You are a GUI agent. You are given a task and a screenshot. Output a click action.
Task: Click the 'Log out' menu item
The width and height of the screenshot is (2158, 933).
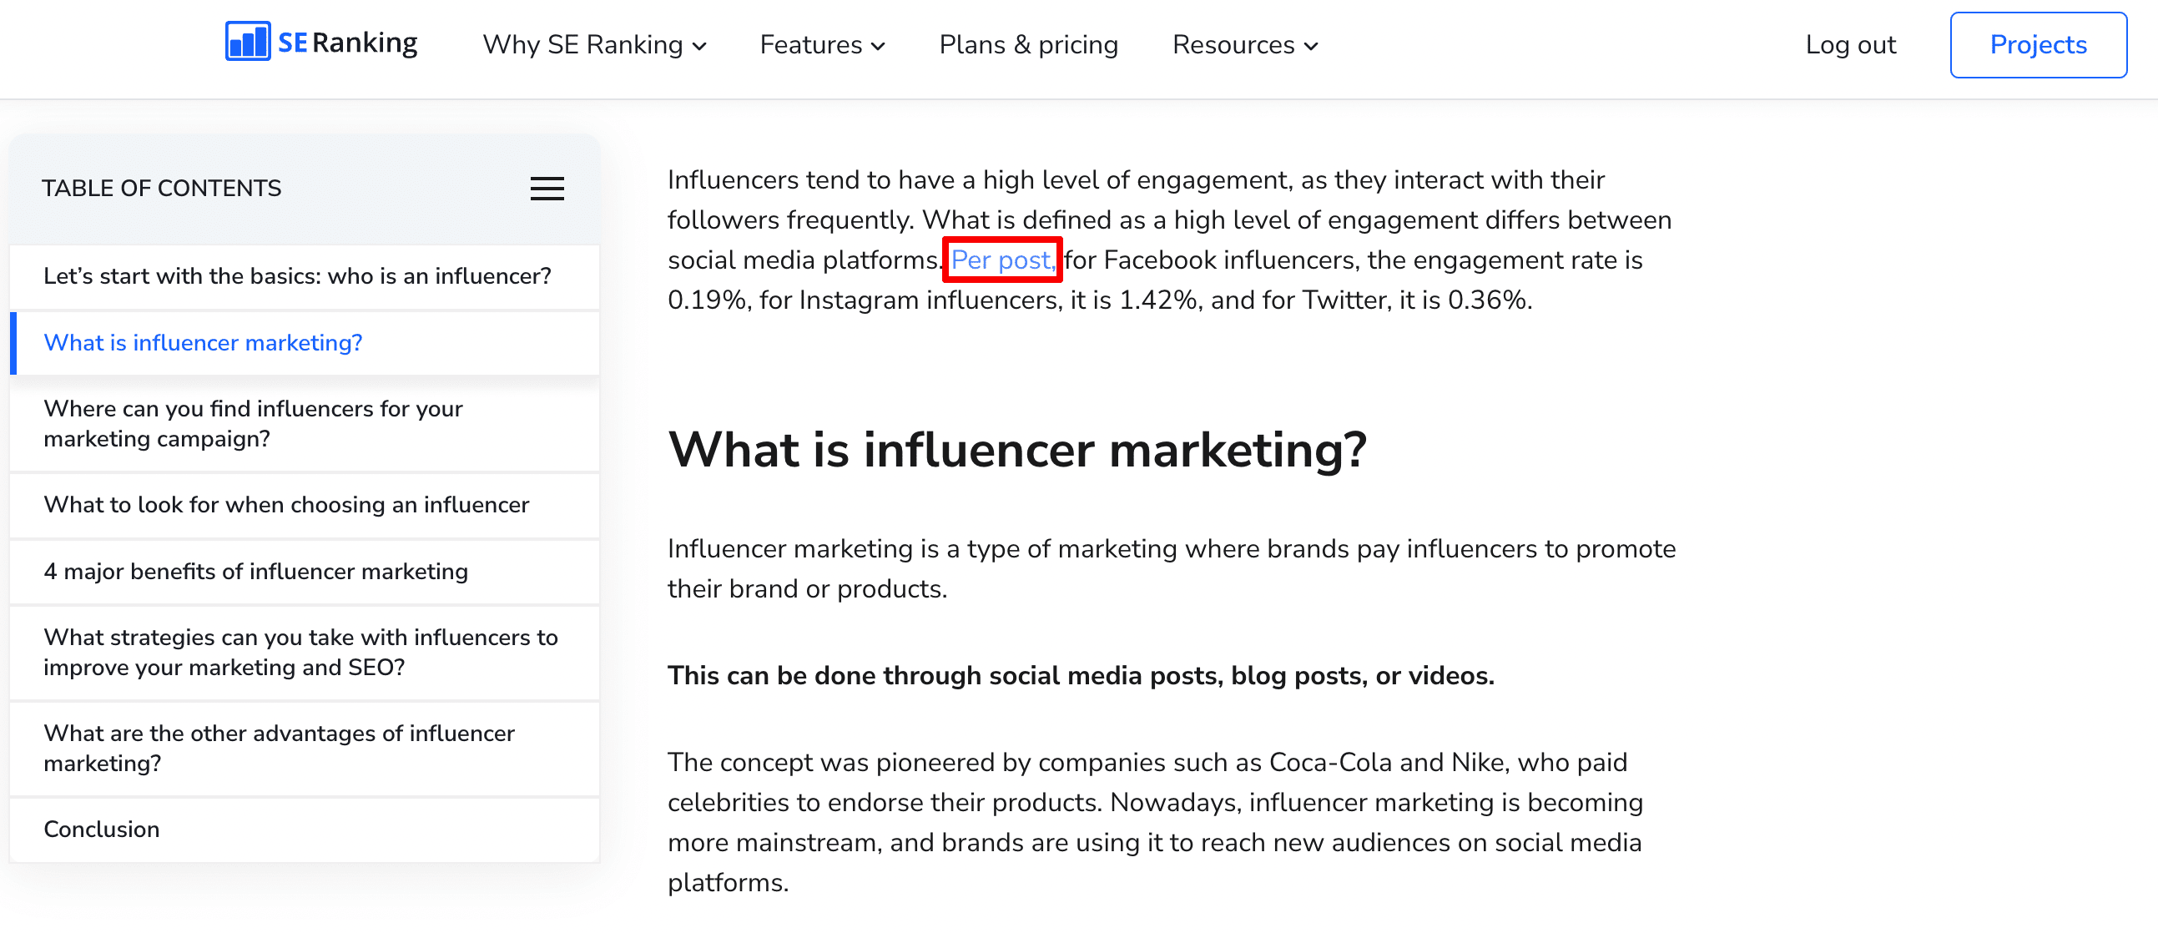(x=1851, y=44)
